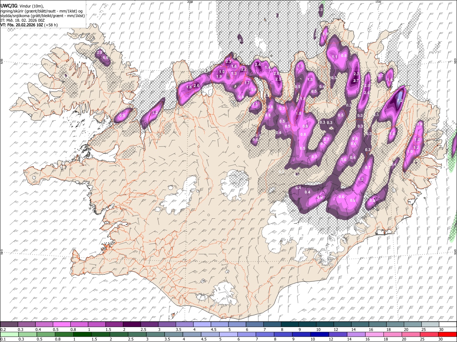Pick the darkest purple upper legend swatch at 2

[132, 324]
